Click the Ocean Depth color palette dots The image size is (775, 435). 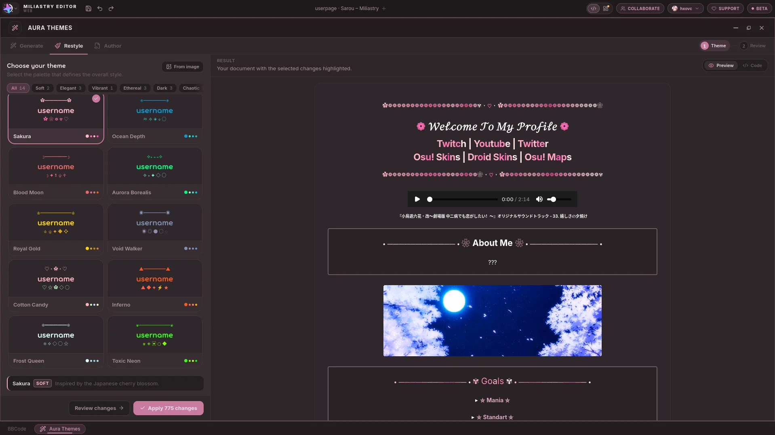(x=191, y=136)
